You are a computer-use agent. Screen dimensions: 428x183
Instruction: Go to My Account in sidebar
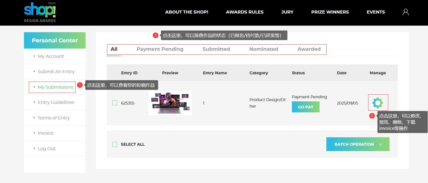click(51, 56)
